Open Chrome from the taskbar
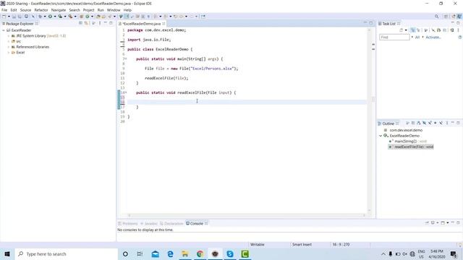 [x=200, y=253]
